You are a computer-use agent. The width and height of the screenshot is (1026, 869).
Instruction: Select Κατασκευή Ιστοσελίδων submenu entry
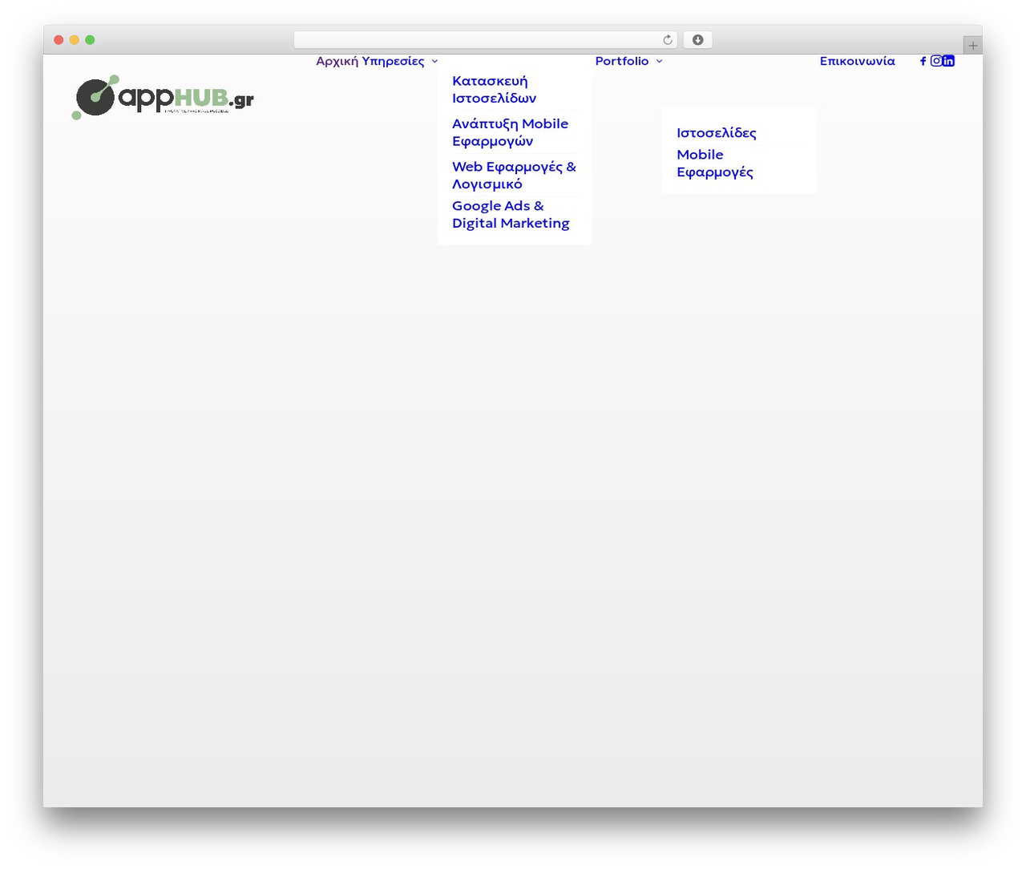pos(494,89)
